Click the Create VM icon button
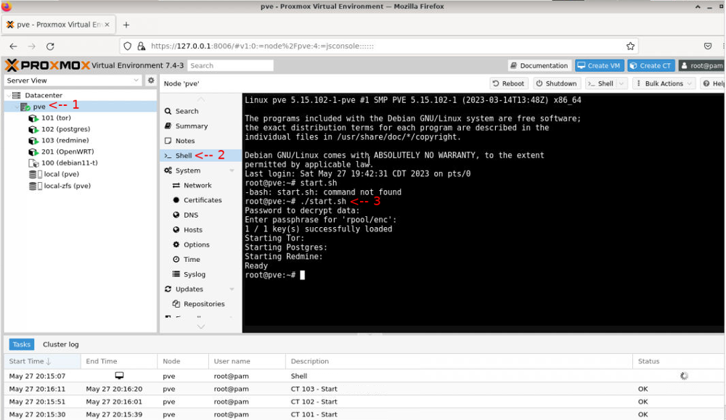 tap(600, 65)
